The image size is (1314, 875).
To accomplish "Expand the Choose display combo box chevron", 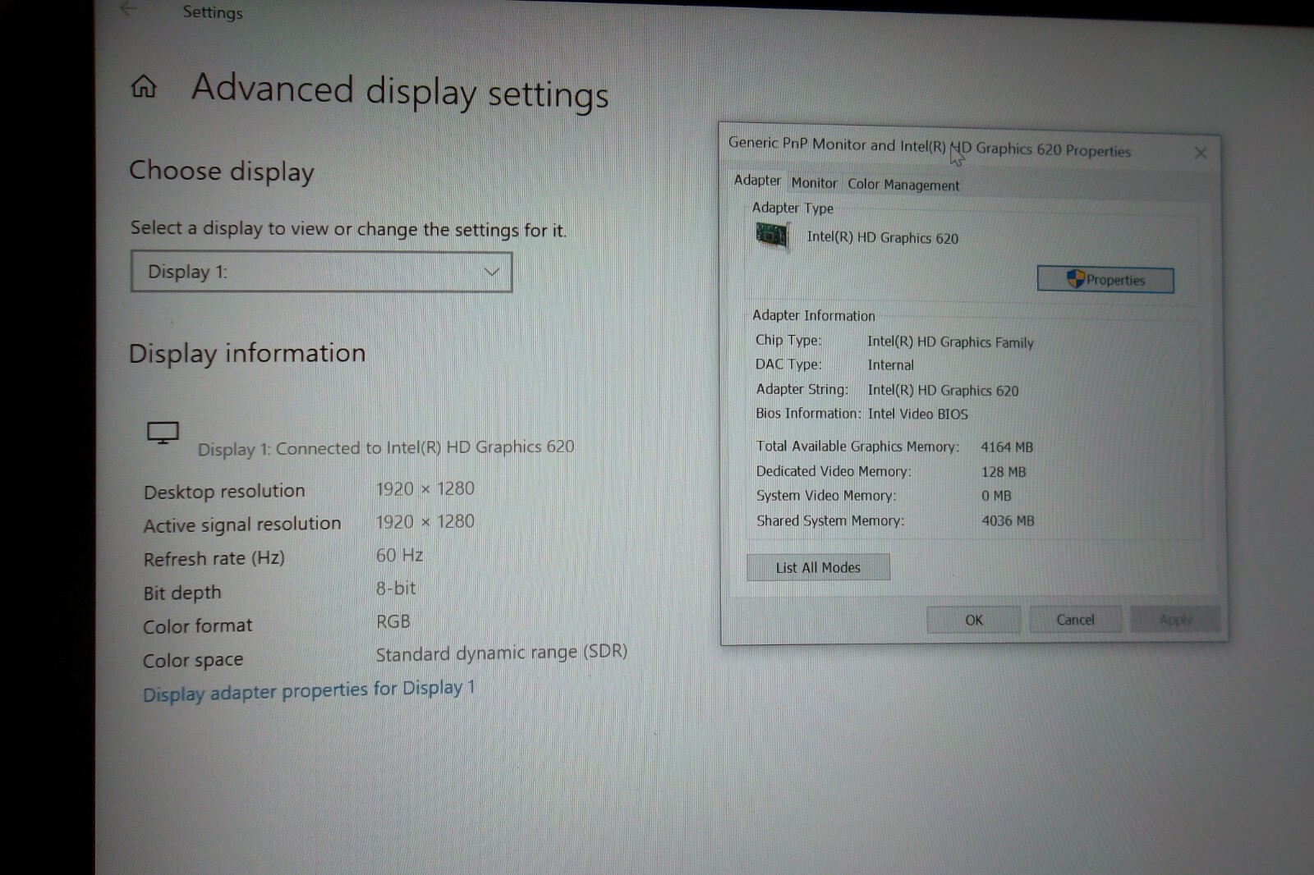I will coord(491,272).
